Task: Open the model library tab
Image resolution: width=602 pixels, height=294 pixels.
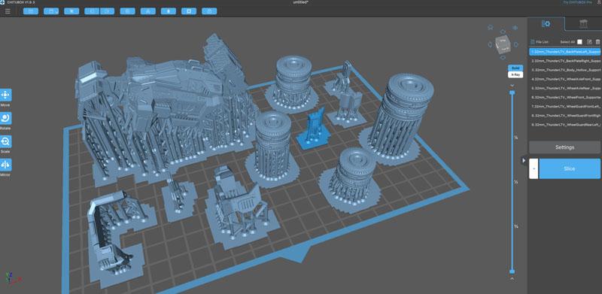Action: [x=583, y=24]
